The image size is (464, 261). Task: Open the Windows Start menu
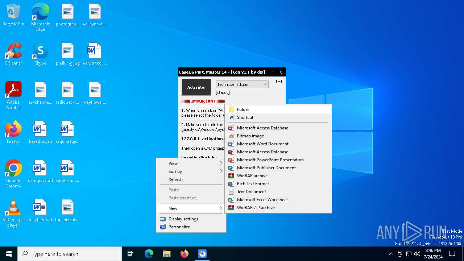click(x=9, y=254)
